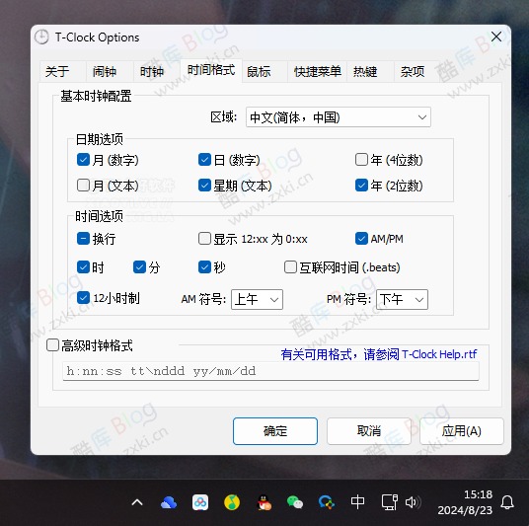Screen dimensions: 529x526
Task: Open the WeChat tray icon
Action: [295, 502]
